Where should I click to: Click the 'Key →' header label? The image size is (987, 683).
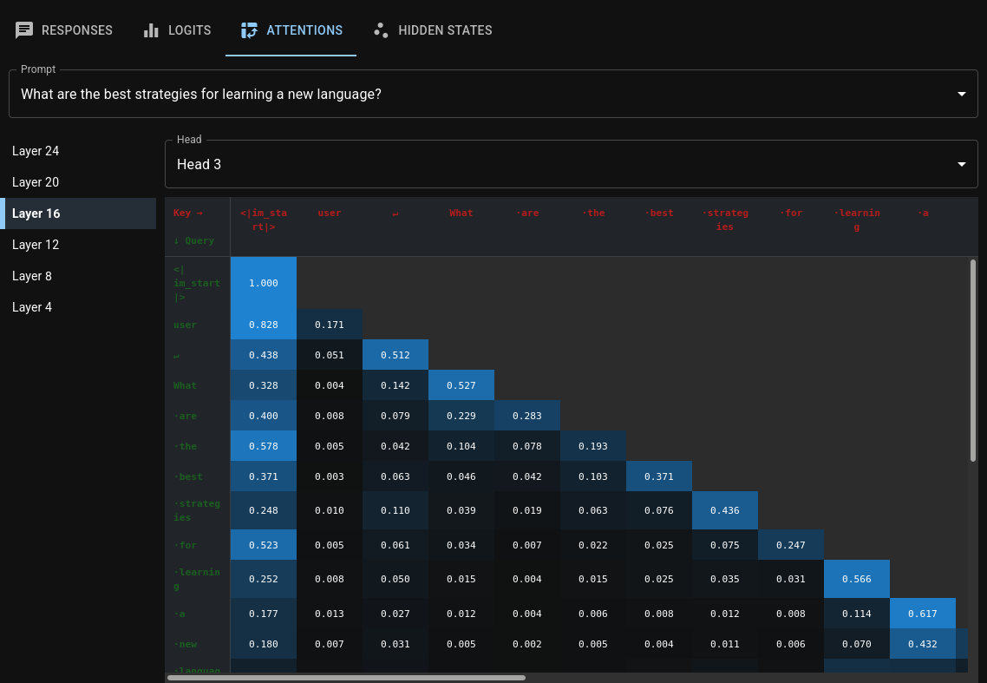point(187,213)
